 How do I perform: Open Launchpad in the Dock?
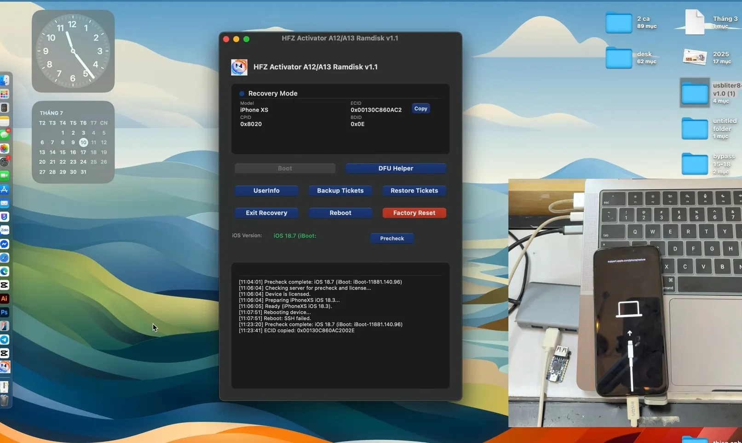click(5, 94)
